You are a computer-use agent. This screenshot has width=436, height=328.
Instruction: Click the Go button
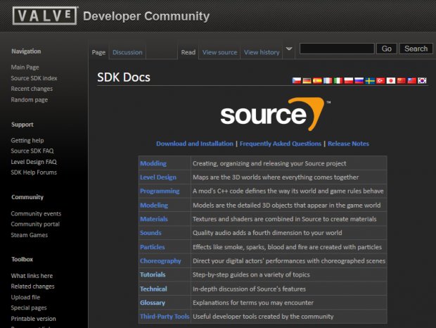coord(387,49)
